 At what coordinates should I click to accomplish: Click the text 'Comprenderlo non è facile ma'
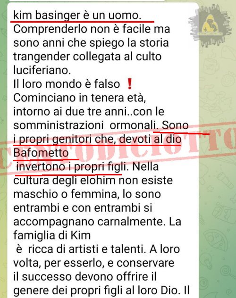(92, 29)
